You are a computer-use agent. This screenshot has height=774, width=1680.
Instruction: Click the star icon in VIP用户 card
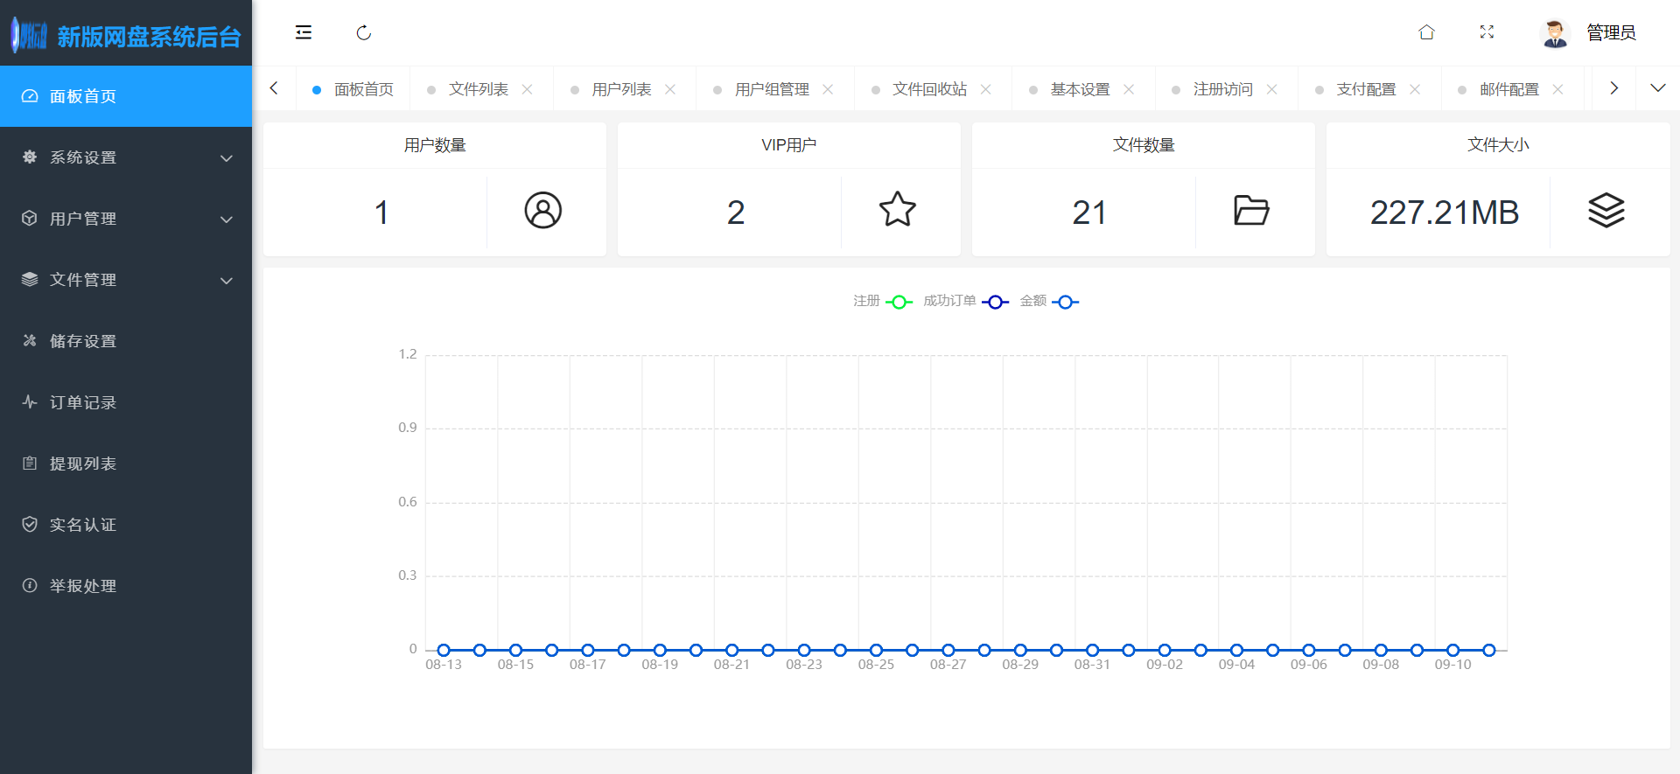[x=898, y=210]
